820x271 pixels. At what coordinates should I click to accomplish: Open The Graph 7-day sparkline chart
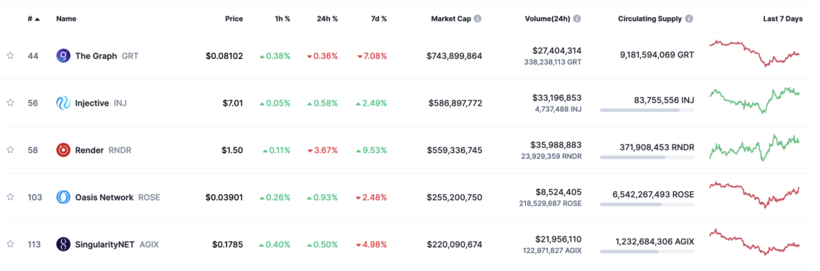pyautogui.click(x=754, y=53)
